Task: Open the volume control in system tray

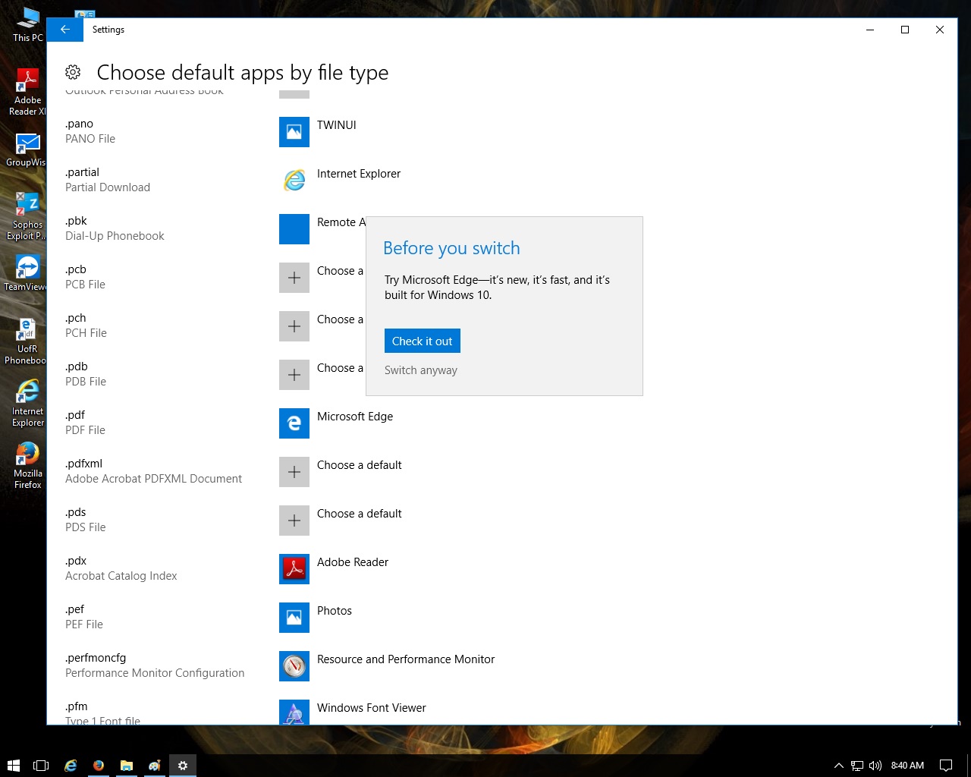Action: (x=875, y=766)
